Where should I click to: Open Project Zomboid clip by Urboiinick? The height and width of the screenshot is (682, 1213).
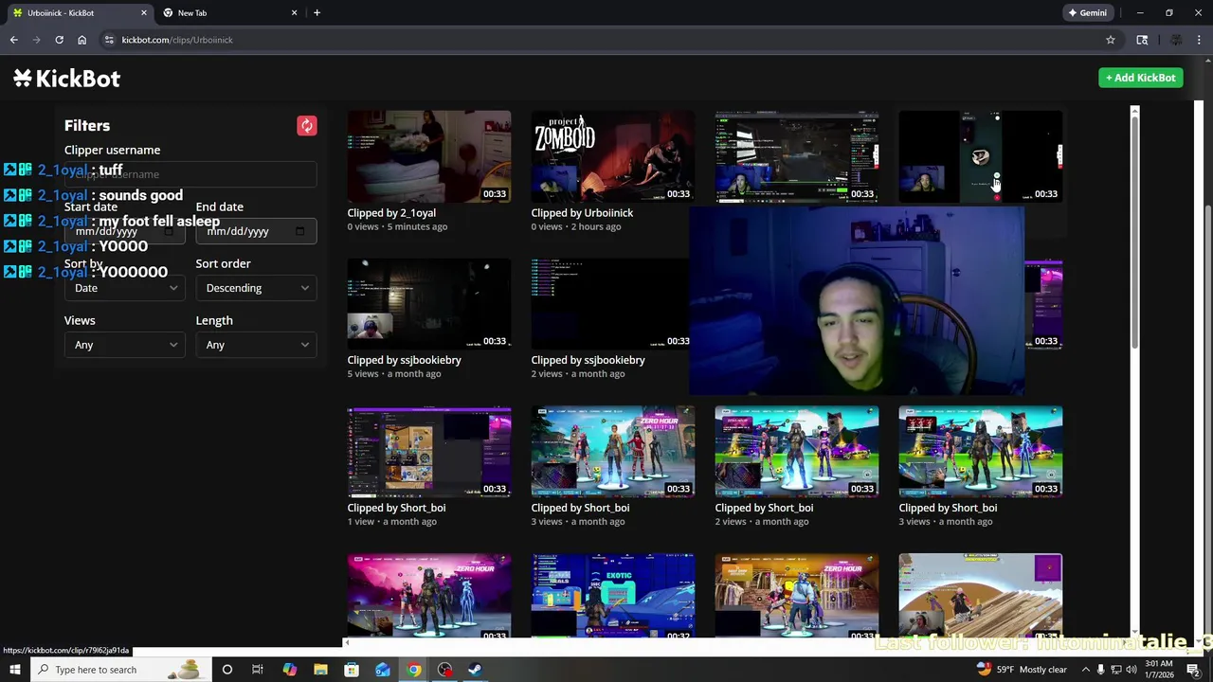point(613,156)
